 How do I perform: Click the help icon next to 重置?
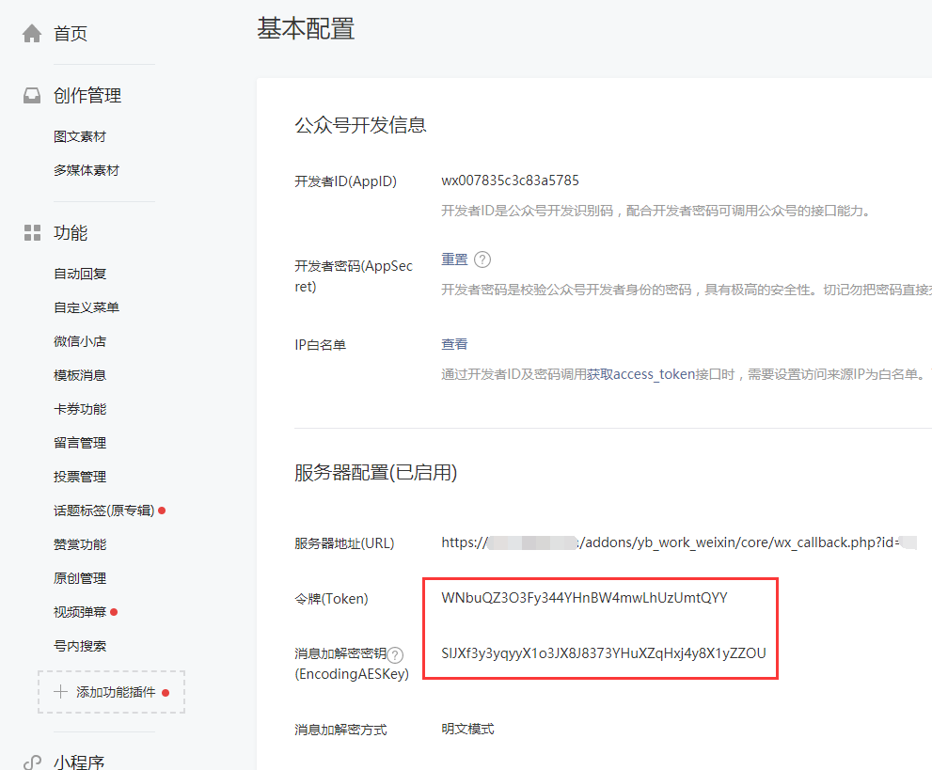(x=482, y=259)
